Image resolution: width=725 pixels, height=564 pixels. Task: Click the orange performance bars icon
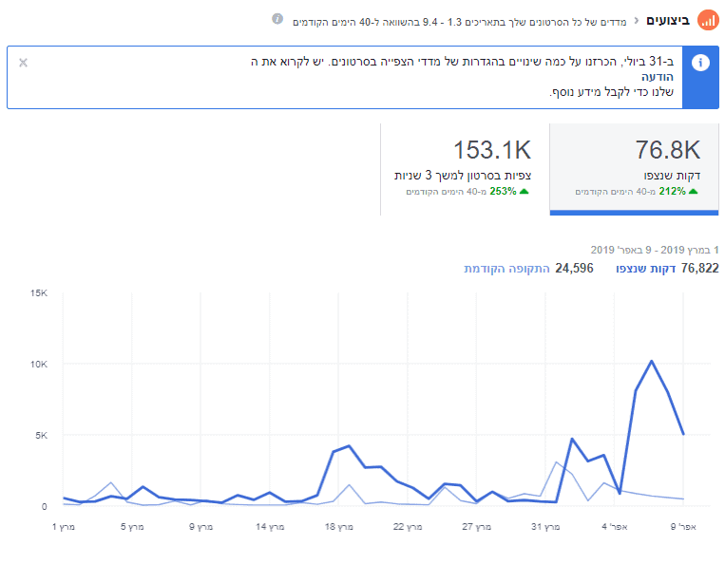tap(708, 20)
